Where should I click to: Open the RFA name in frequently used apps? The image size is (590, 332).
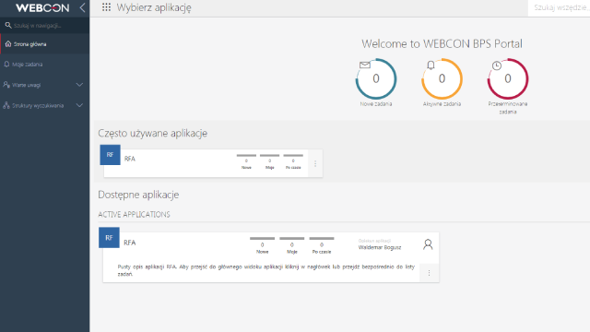coord(130,159)
